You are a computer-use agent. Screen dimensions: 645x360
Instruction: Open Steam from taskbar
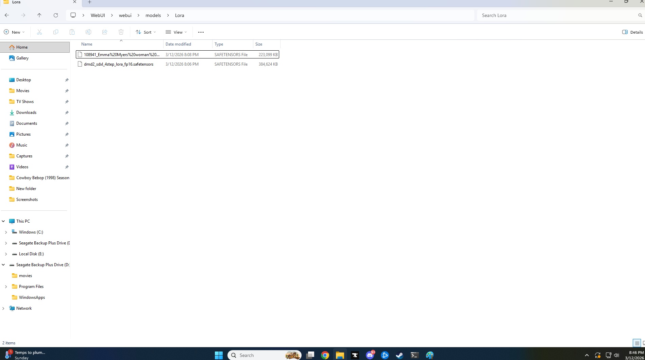click(x=400, y=355)
